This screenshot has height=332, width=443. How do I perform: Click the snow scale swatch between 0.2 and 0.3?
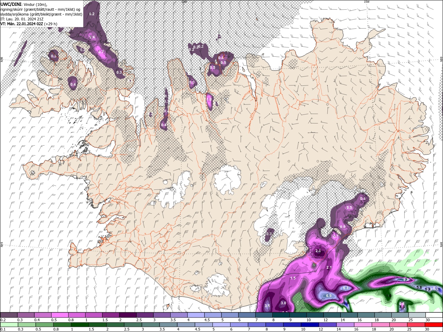(9, 315)
